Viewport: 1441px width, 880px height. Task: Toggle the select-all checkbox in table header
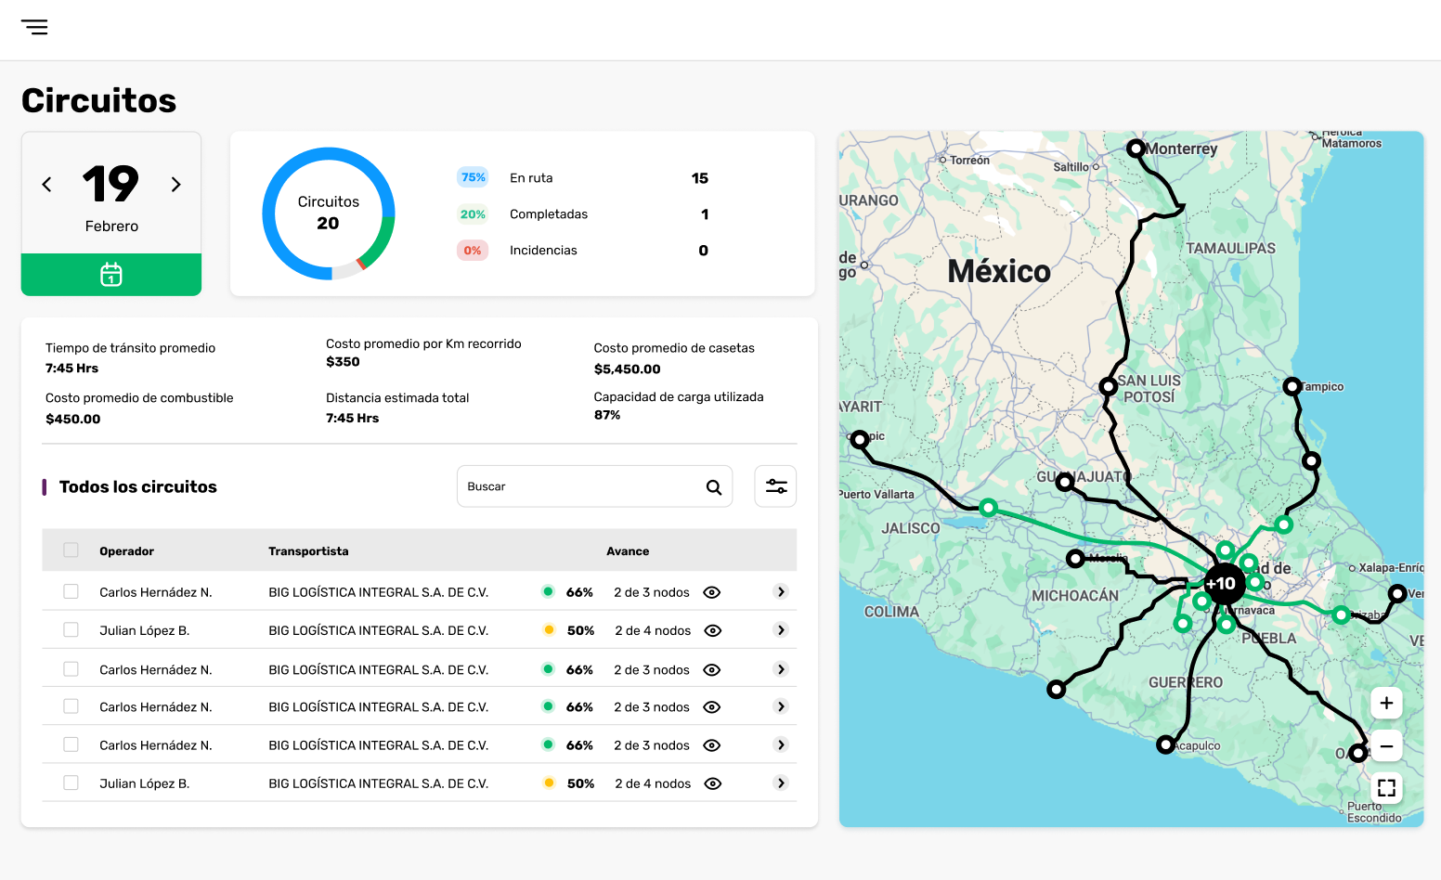(71, 550)
